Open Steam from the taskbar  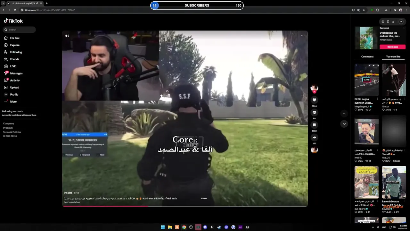[219, 227]
